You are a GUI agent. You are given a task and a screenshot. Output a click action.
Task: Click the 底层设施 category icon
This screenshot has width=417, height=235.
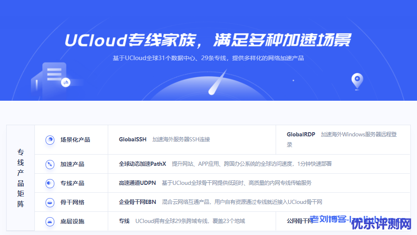pyautogui.click(x=50, y=222)
